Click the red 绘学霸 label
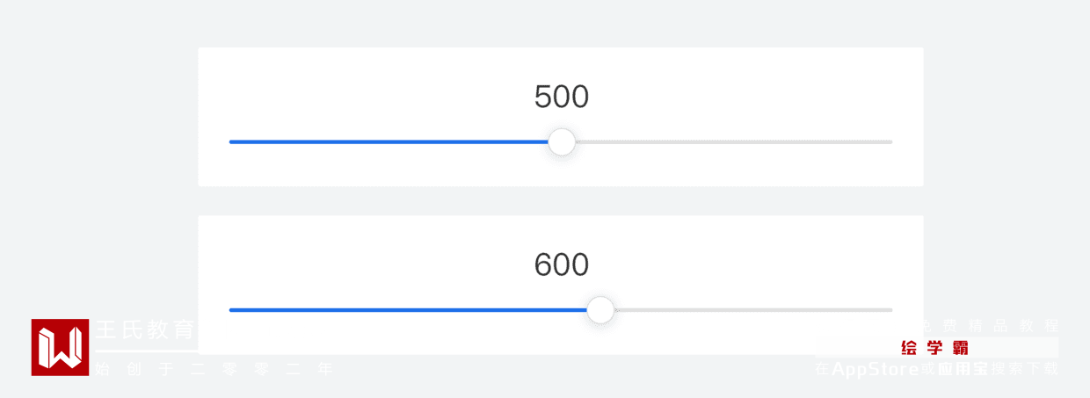The height and width of the screenshot is (398, 1090). pyautogui.click(x=935, y=348)
